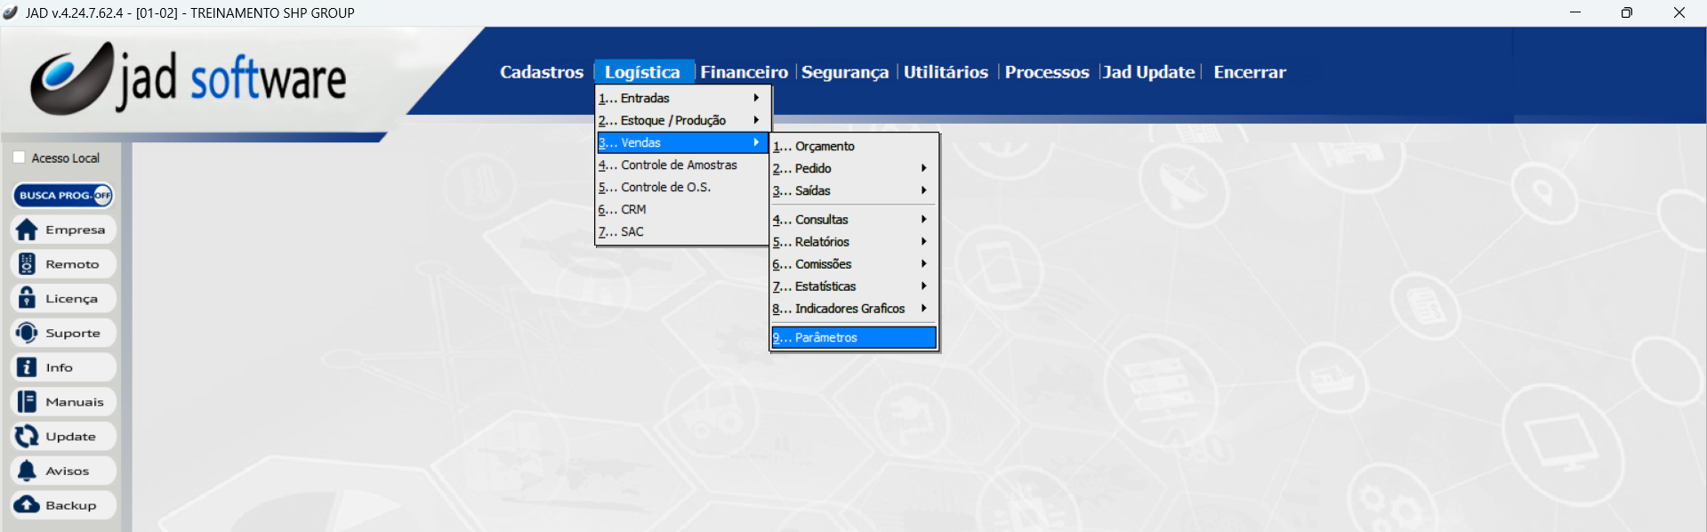Click the Empresa house icon
The image size is (1707, 532).
tap(28, 230)
